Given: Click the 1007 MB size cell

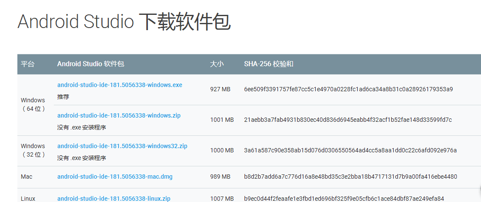Looking at the screenshot, I should 222,199.
